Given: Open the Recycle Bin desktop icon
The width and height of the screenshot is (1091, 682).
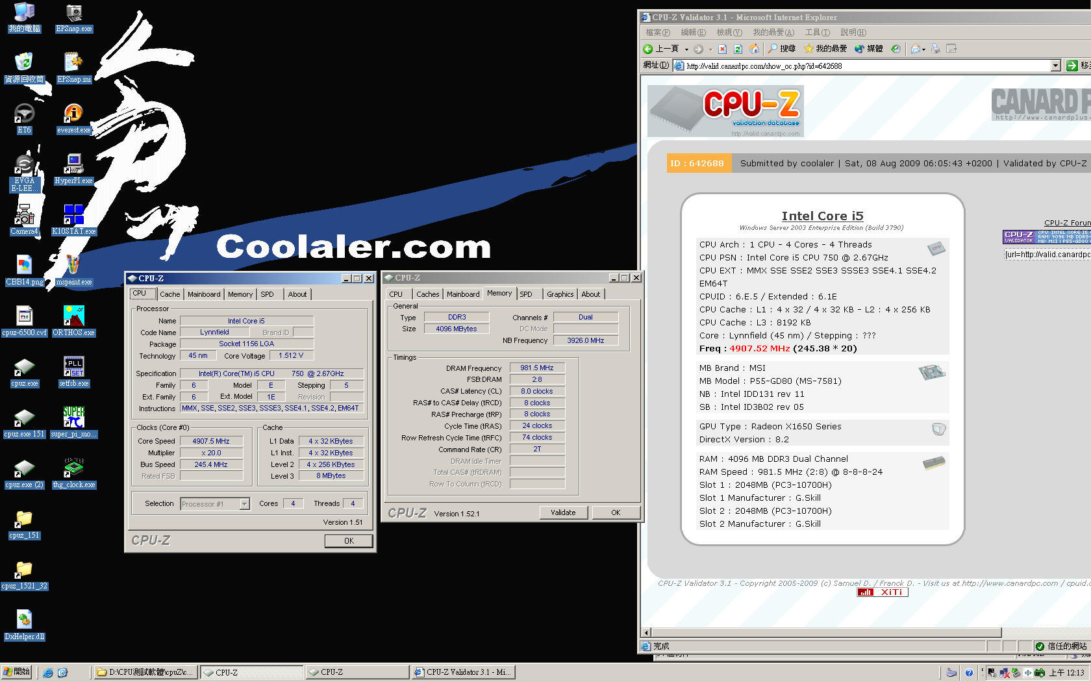Looking at the screenshot, I should point(24,69).
